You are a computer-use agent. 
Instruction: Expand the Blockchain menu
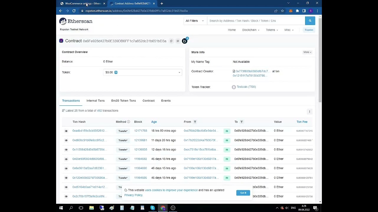(251, 30)
